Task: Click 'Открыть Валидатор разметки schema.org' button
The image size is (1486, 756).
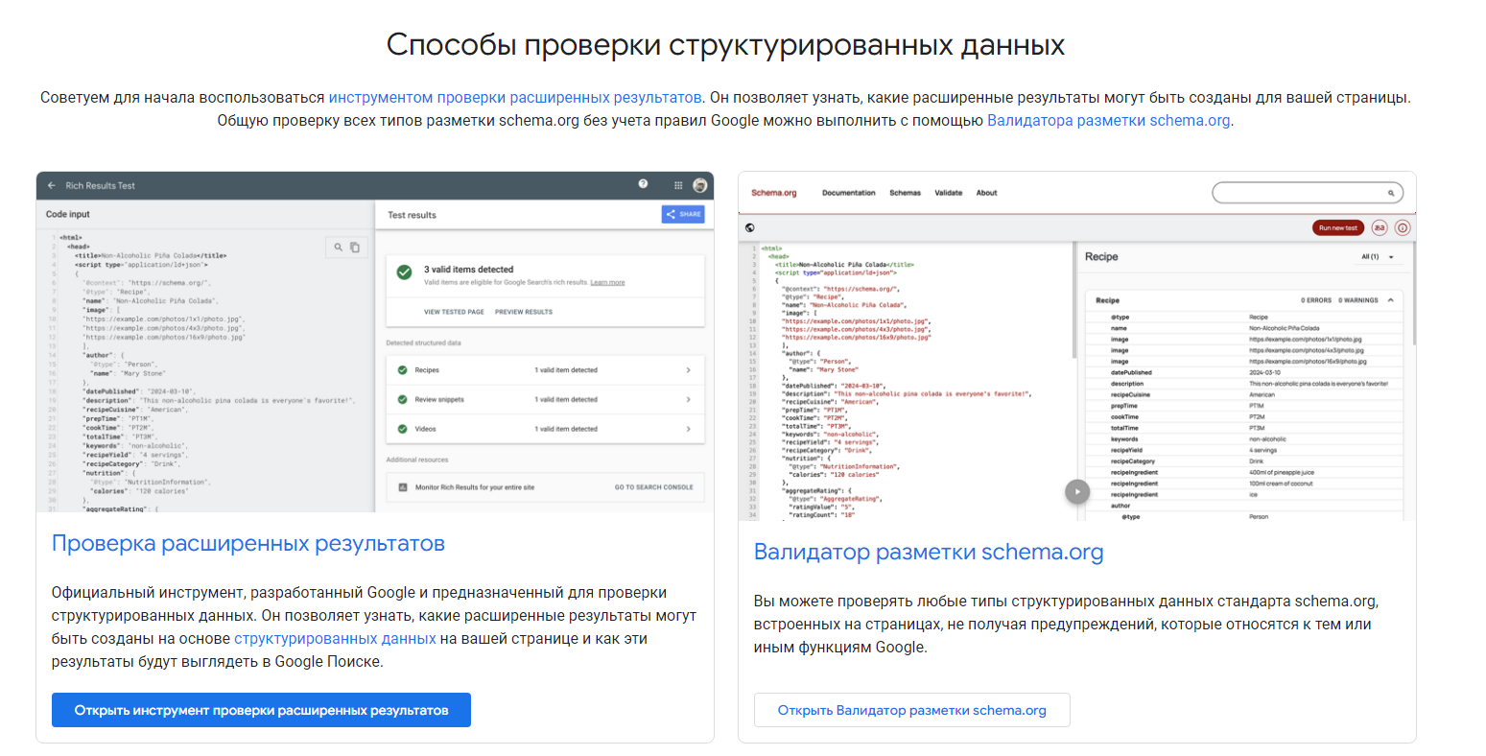Action: point(911,710)
